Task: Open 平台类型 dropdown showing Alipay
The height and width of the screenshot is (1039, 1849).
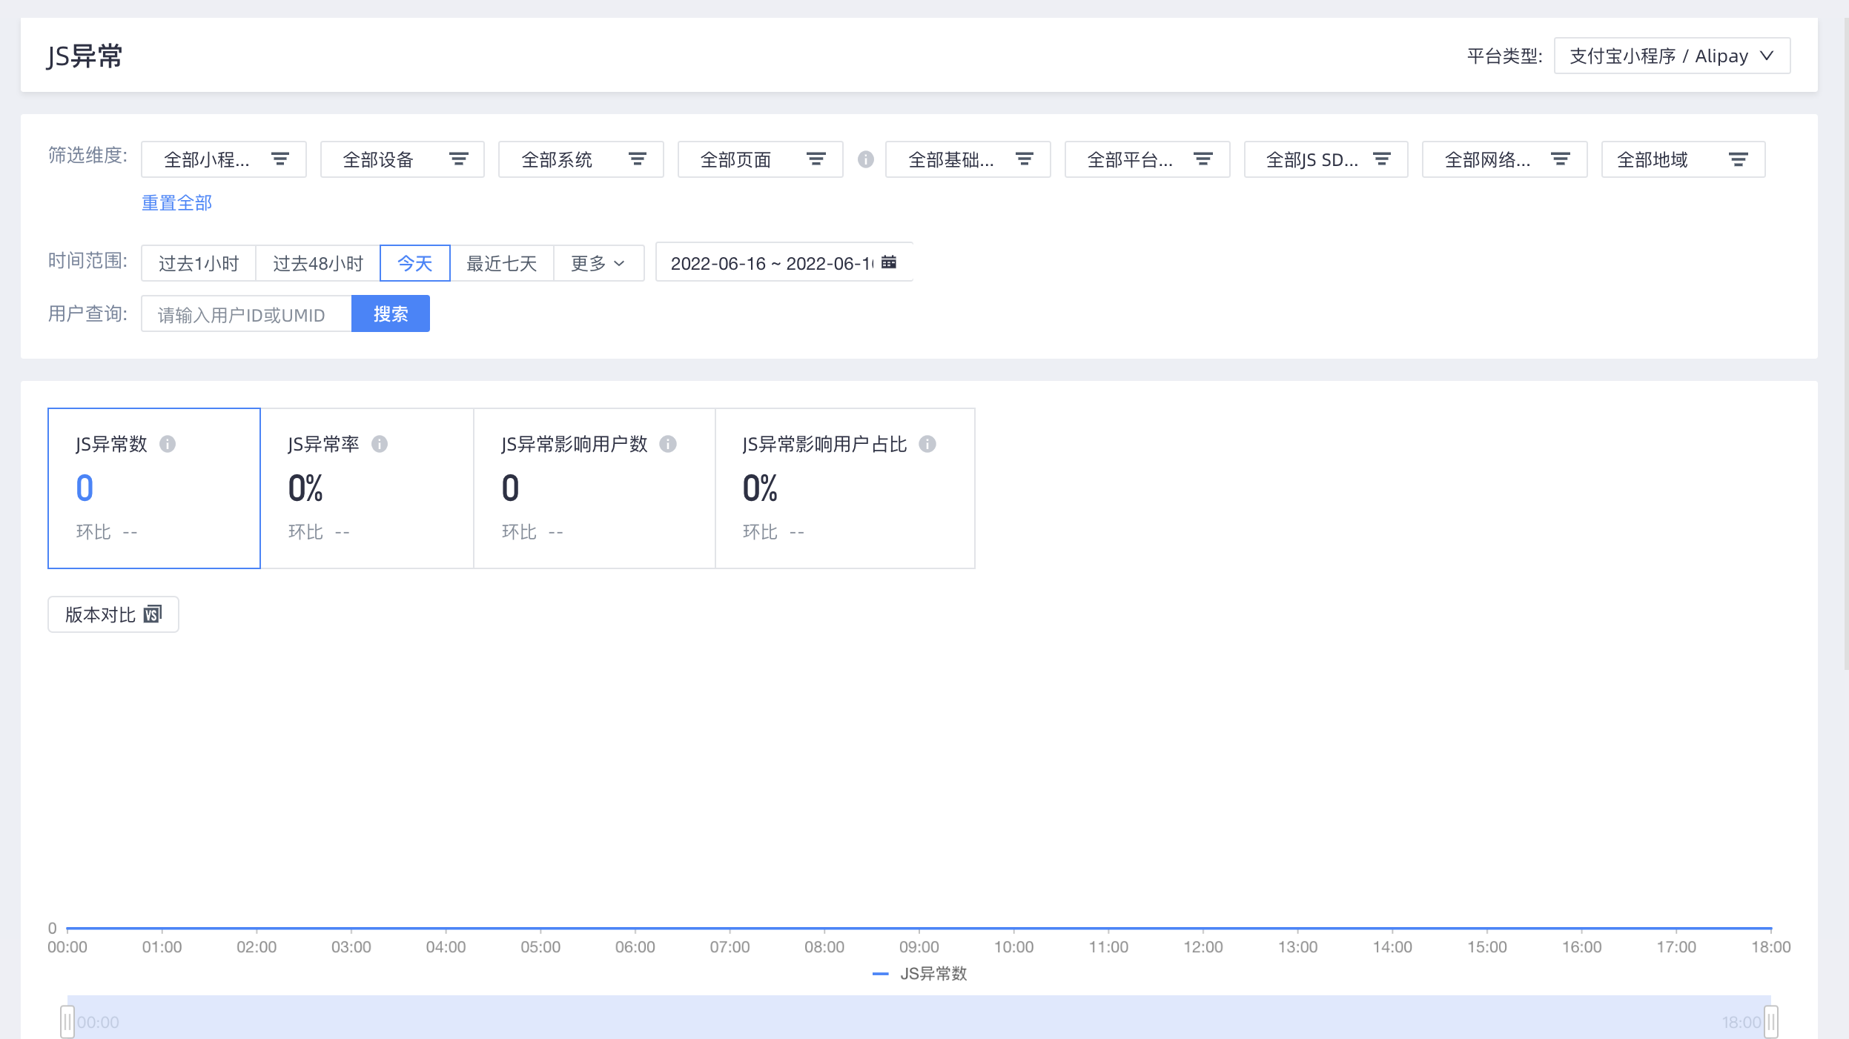Action: pos(1672,56)
